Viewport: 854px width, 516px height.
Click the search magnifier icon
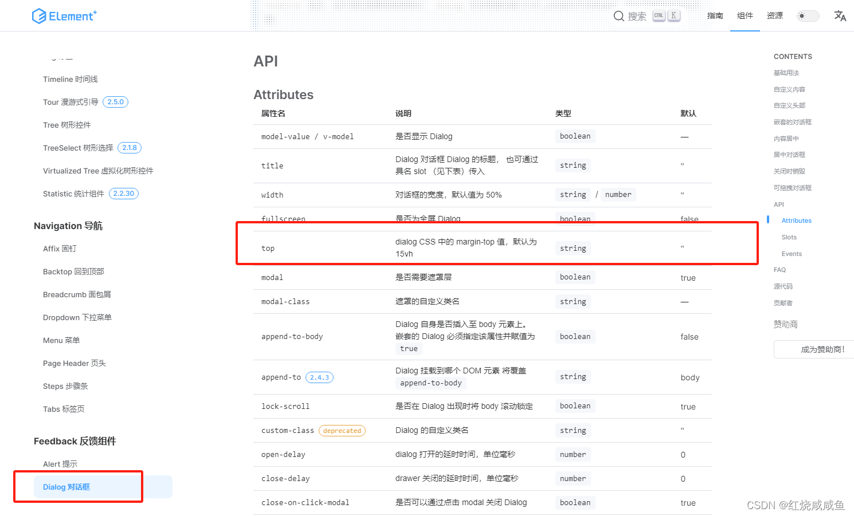619,16
